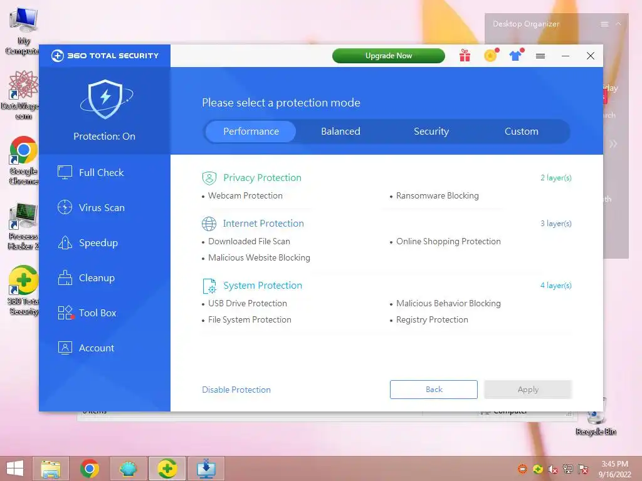This screenshot has height=481, width=642.
Task: Open the Windows Start button
Action: click(x=15, y=468)
